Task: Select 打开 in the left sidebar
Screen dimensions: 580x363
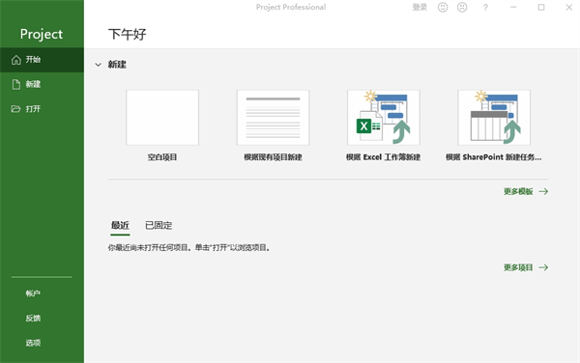Action: pos(42,109)
